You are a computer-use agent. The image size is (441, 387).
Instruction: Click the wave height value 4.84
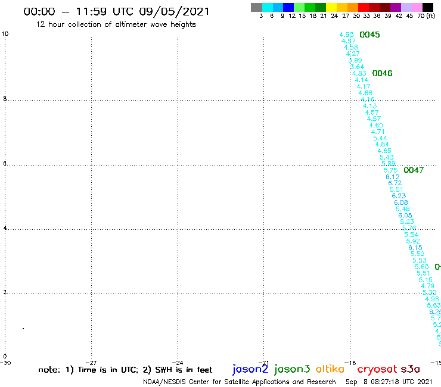tap(382, 144)
